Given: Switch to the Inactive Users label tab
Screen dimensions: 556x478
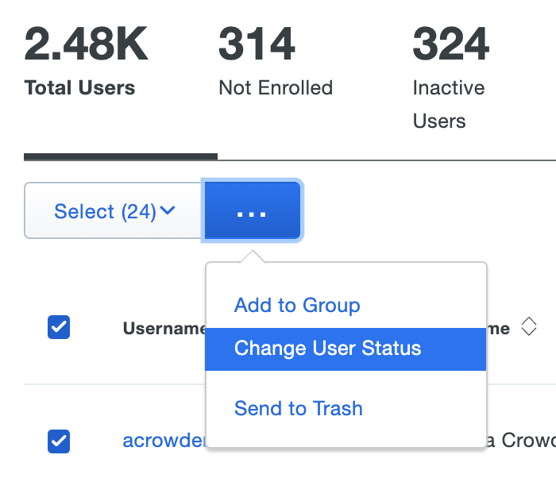Looking at the screenshot, I should (x=448, y=104).
